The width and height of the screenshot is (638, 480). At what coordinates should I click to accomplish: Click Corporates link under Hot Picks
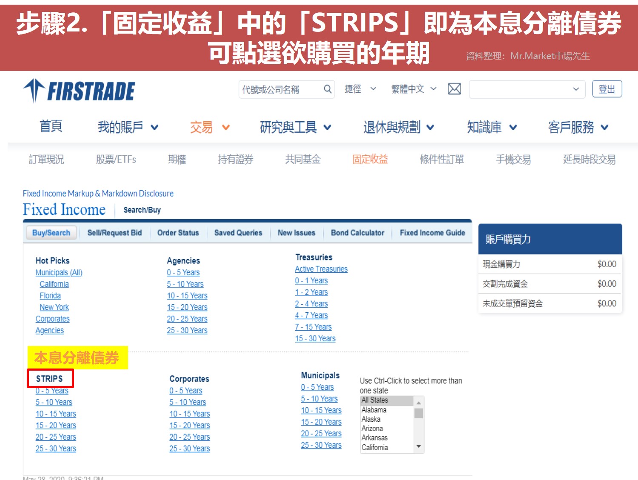tap(52, 319)
